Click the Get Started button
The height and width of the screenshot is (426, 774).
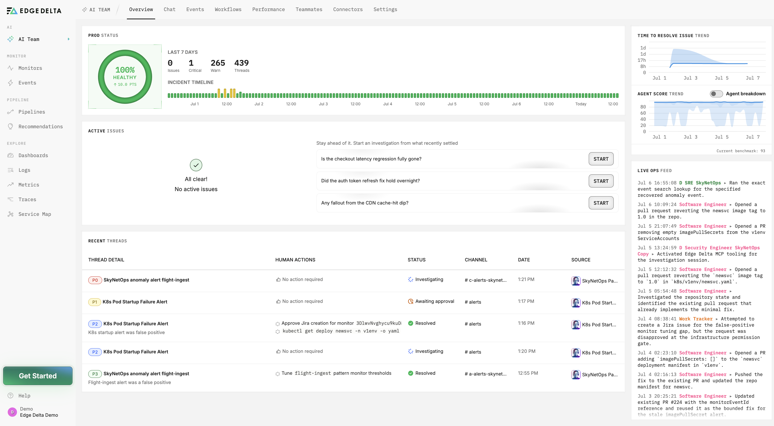(x=38, y=376)
